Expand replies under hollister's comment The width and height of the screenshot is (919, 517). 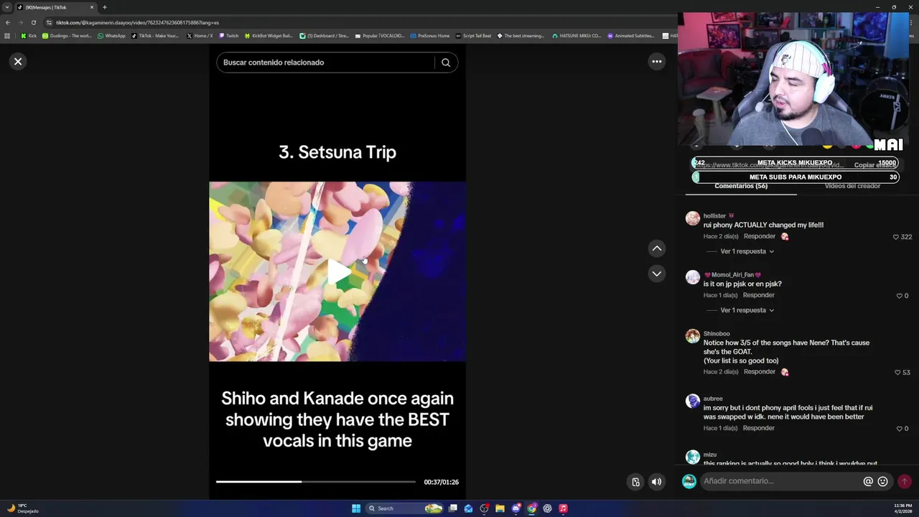[x=747, y=251]
